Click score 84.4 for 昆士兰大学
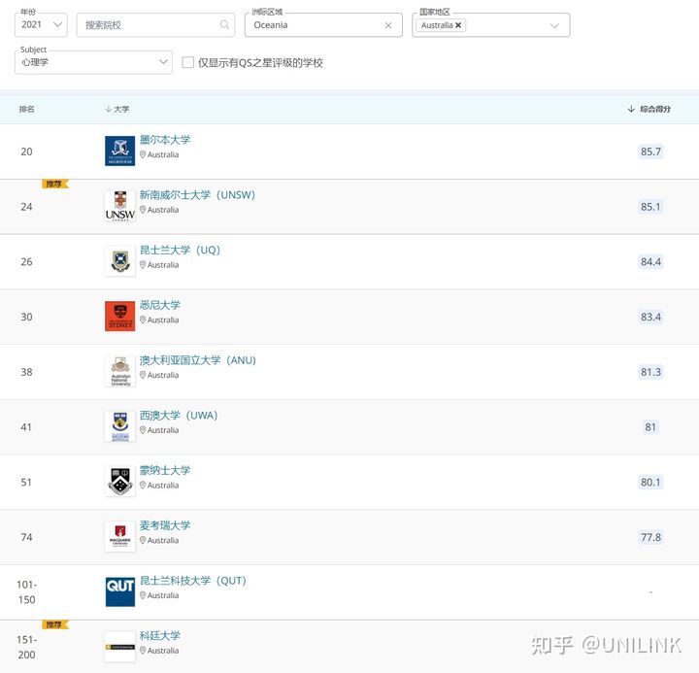Viewport: 699px width, 673px height. tap(650, 262)
